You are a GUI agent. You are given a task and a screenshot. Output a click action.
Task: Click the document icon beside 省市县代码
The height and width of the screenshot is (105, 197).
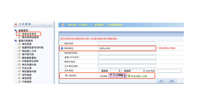[x=19, y=54]
